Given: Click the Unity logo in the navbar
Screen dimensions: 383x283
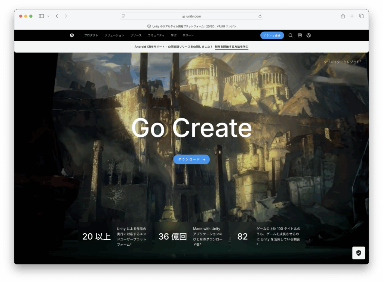Looking at the screenshot, I should [72, 35].
